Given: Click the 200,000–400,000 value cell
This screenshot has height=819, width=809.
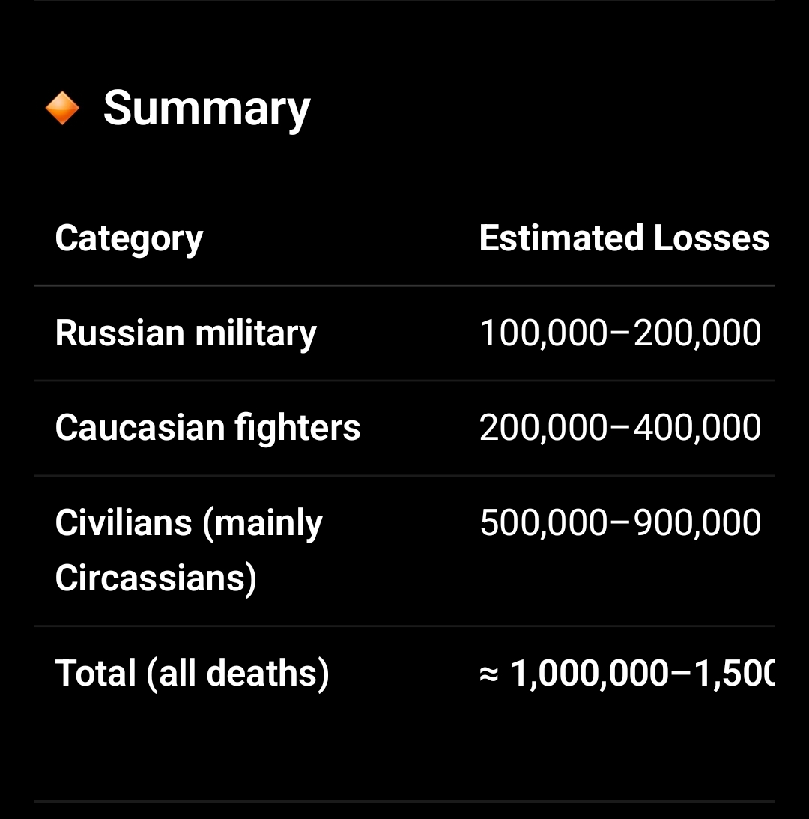Looking at the screenshot, I should [x=620, y=428].
